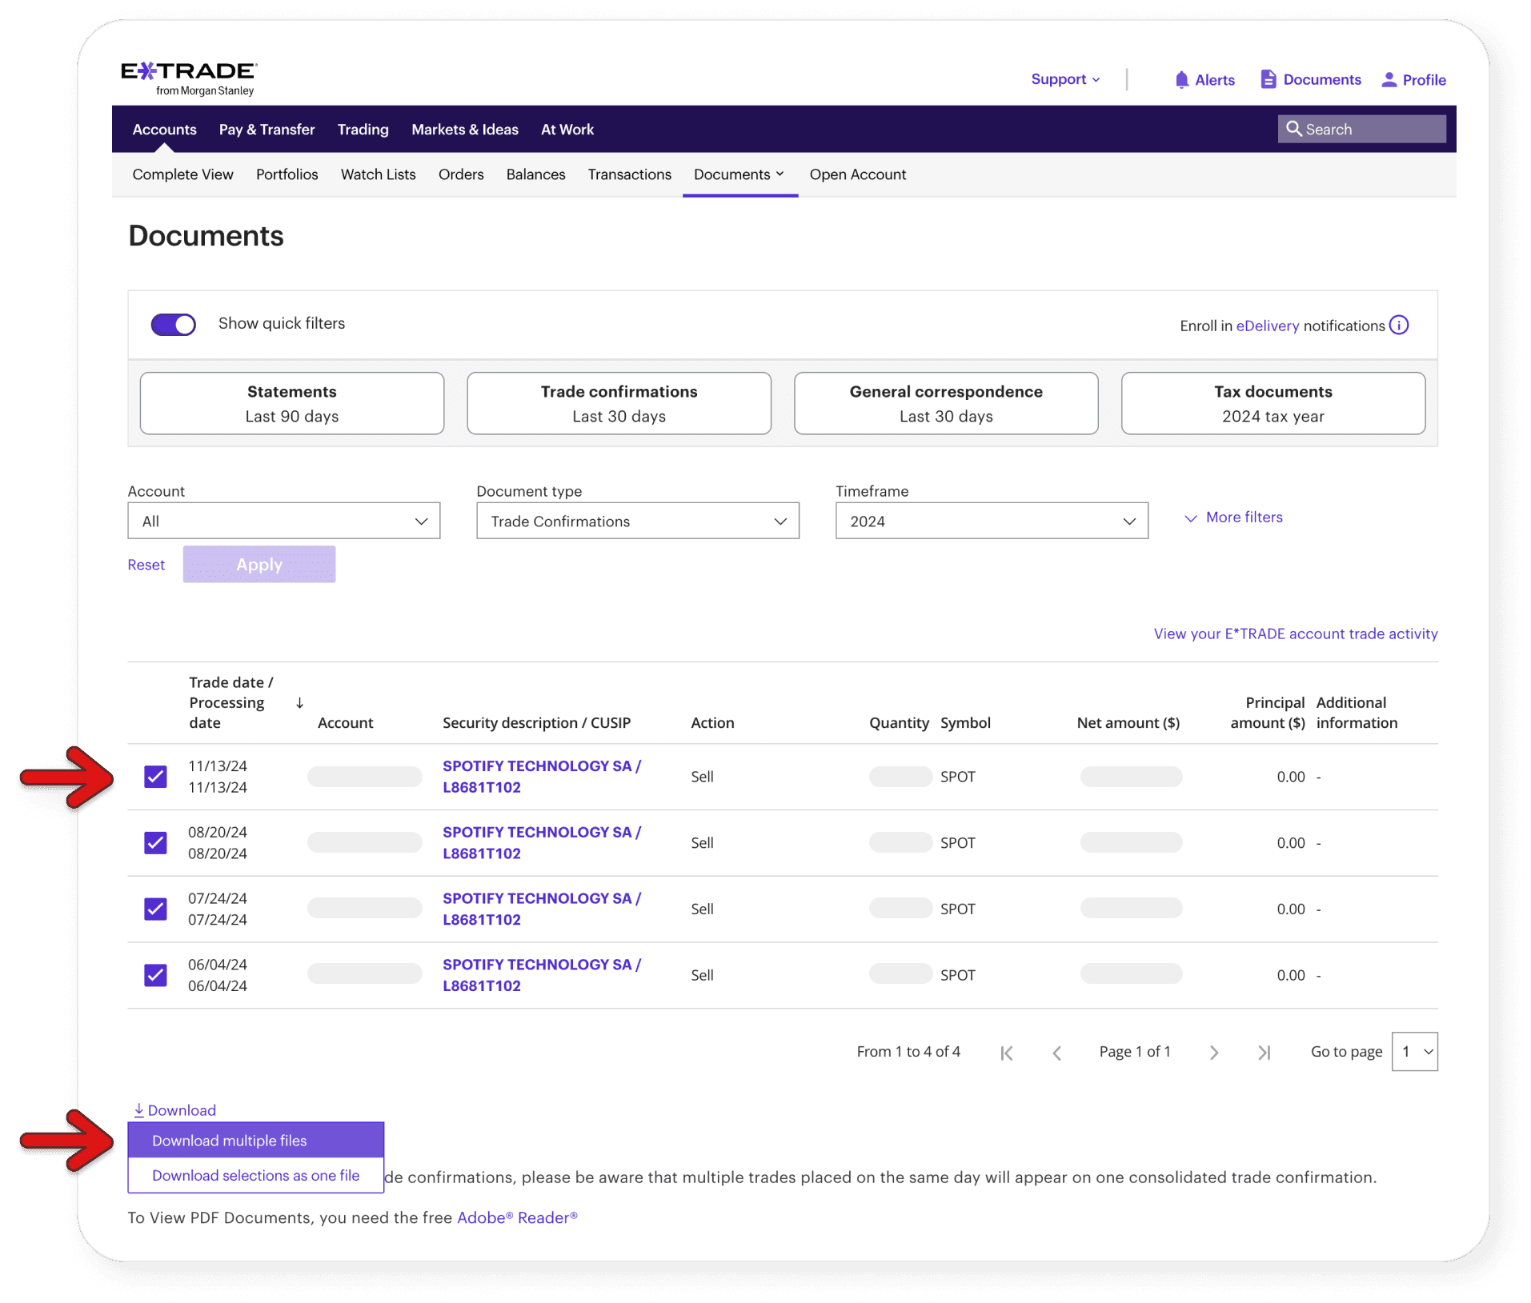Viewport: 1531px width, 1303px height.
Task: Go to the first page of results
Action: point(1007,1053)
